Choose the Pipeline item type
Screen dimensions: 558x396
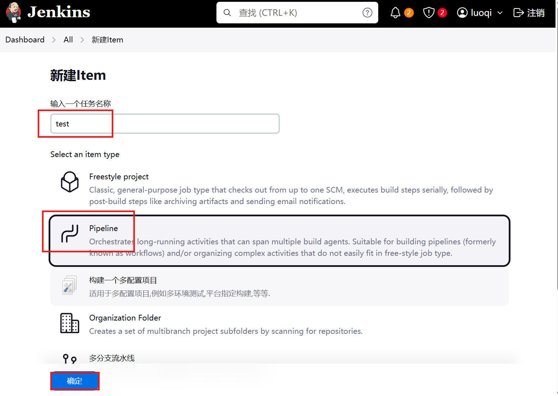point(279,241)
